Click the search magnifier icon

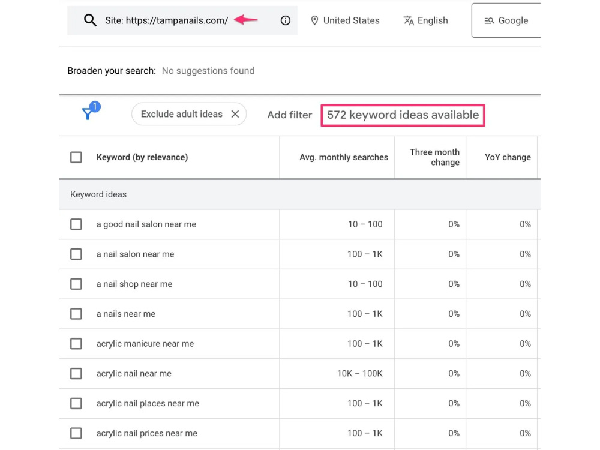pyautogui.click(x=90, y=20)
